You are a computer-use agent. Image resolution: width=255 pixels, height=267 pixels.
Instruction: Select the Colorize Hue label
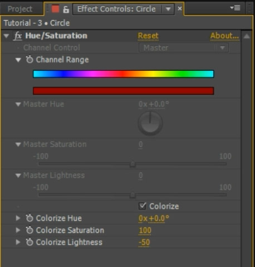[59, 219]
